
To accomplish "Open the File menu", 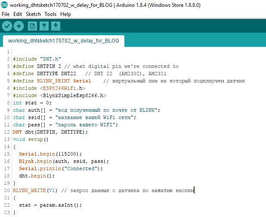I will [6, 14].
